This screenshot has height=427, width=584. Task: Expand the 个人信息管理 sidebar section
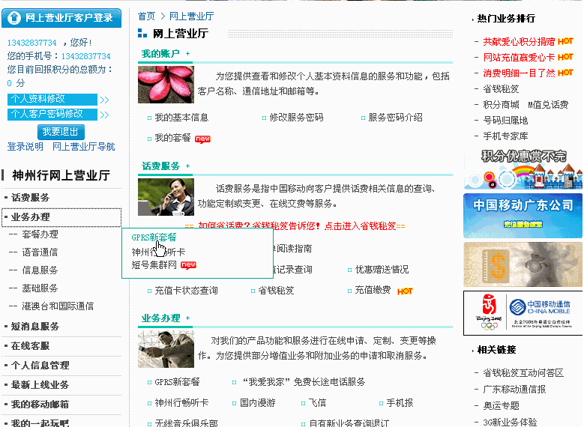40,366
